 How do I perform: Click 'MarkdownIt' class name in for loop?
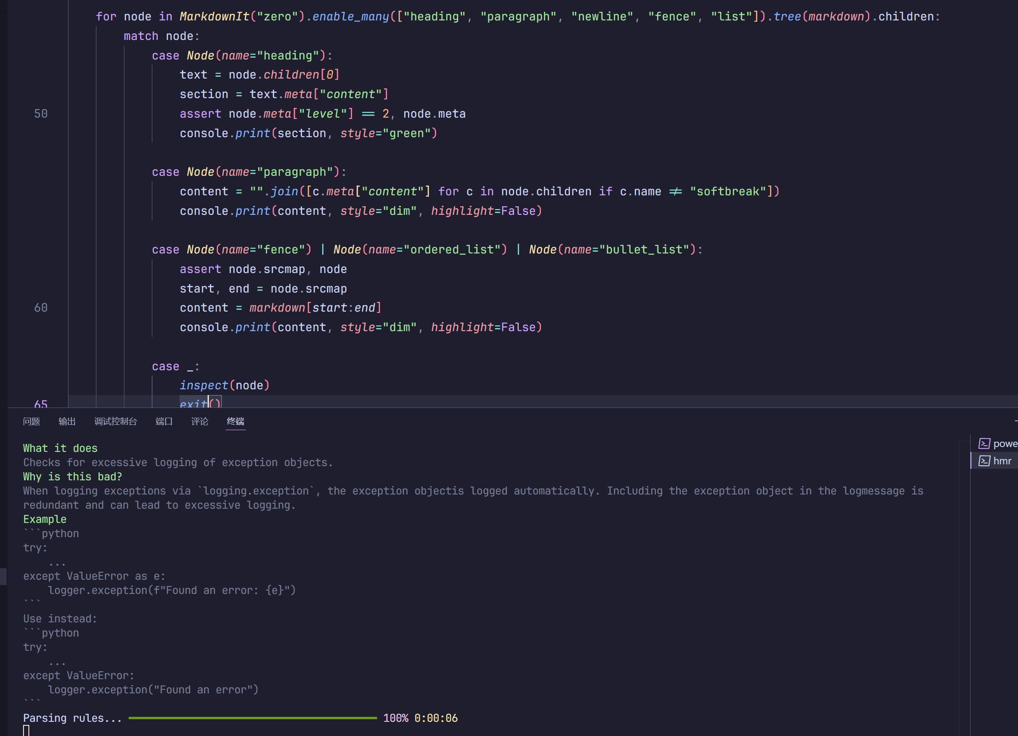(x=214, y=16)
